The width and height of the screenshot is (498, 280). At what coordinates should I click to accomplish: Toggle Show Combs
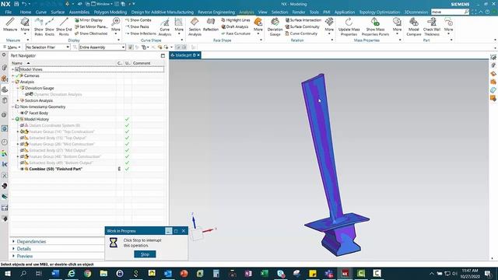point(139,20)
